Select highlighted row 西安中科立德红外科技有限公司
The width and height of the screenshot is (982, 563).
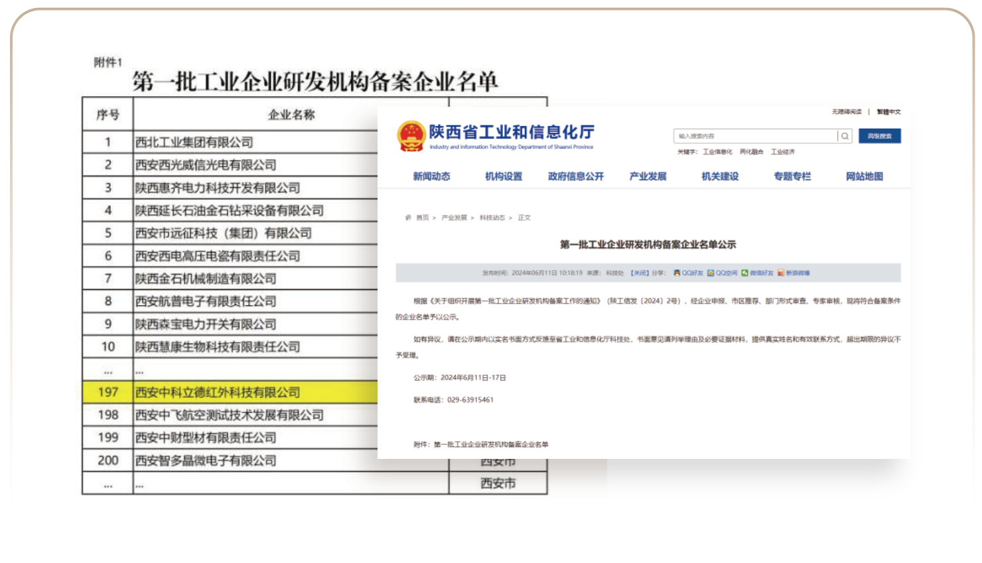tap(218, 393)
